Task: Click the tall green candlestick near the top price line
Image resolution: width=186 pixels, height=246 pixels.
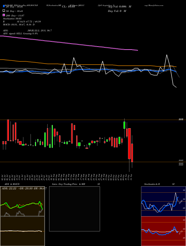Action: (x=124, y=125)
